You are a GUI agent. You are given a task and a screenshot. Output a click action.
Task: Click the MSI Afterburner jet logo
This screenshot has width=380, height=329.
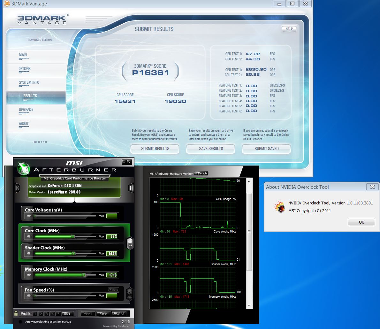tap(24, 169)
